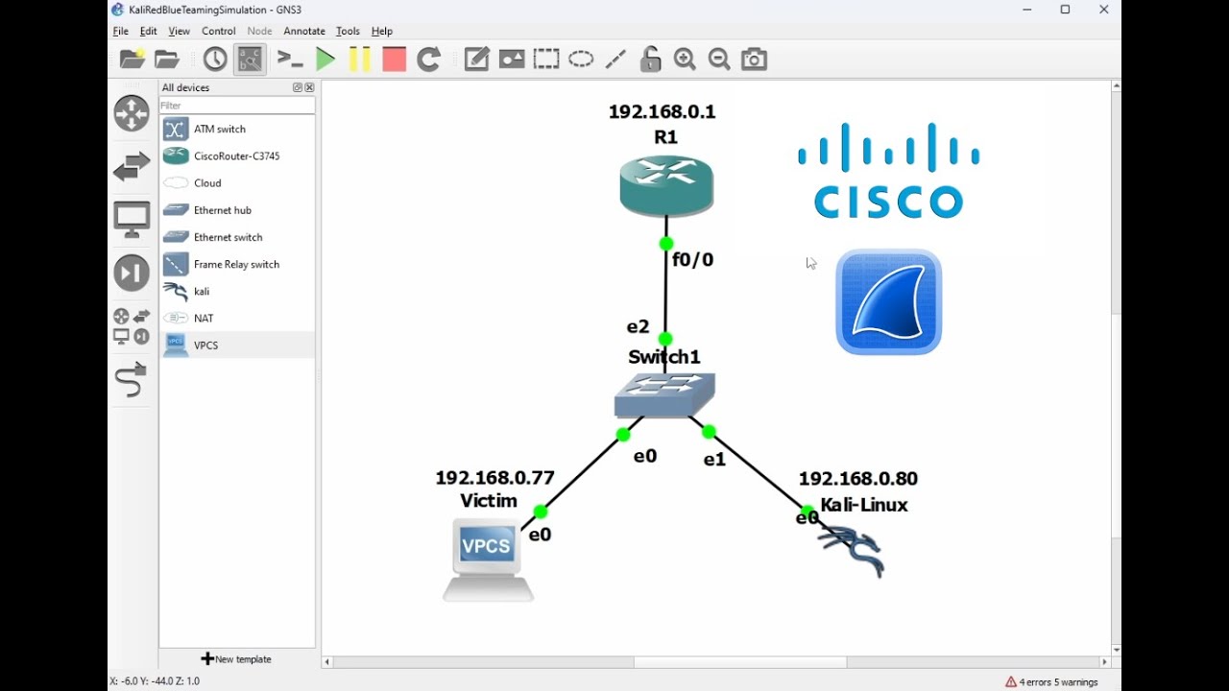Click the f0/0 interface label
Viewport: 1229px width, 691px height.
tap(692, 259)
